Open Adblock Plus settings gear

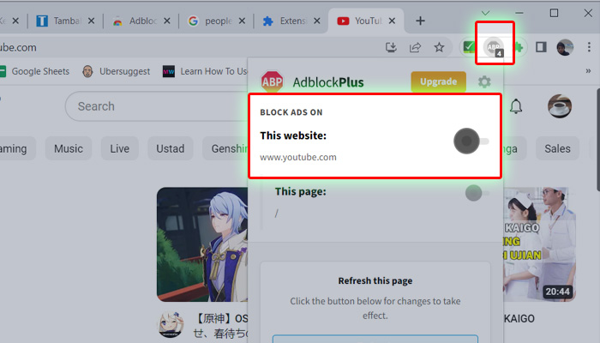tap(484, 82)
